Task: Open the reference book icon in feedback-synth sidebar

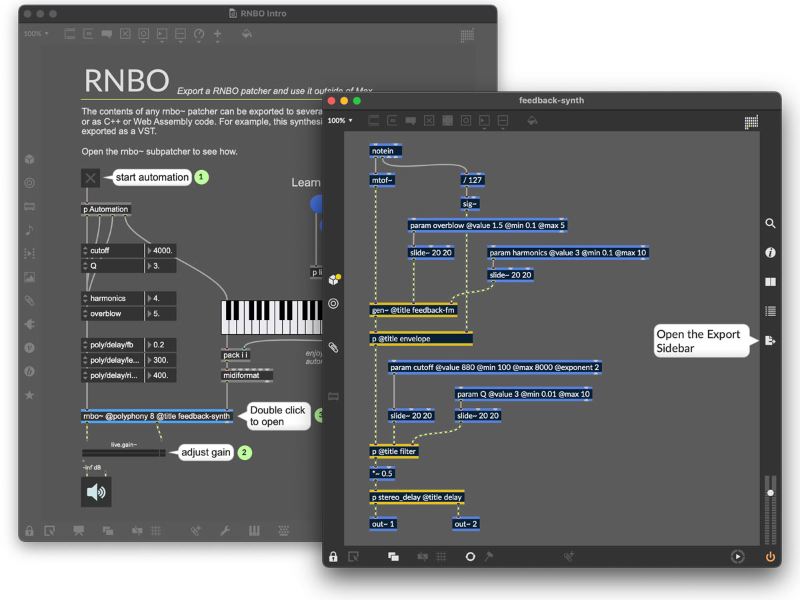Action: (770, 282)
